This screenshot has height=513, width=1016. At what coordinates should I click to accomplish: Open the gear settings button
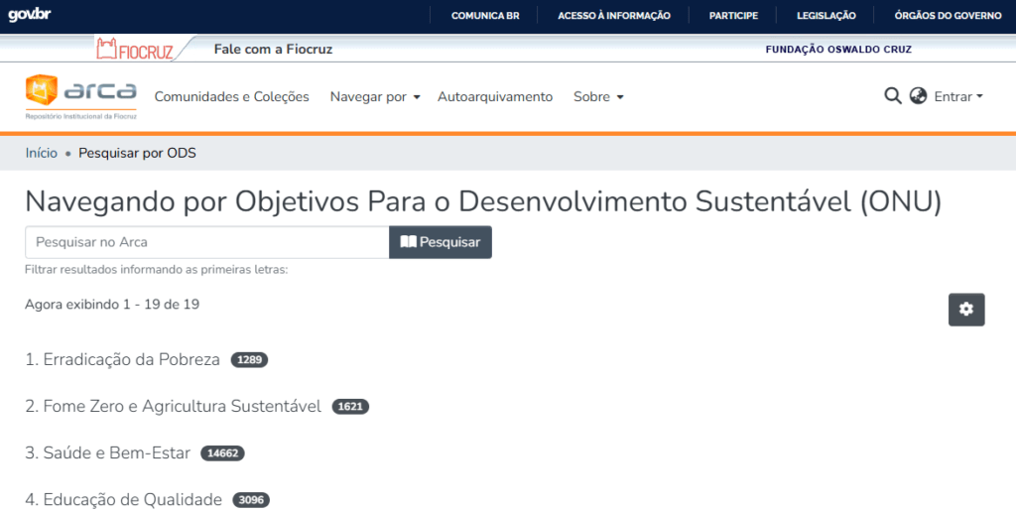tap(966, 310)
